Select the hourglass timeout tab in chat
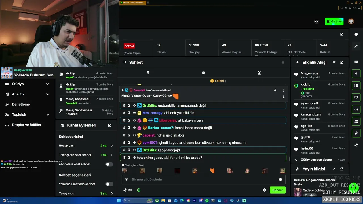 coord(259,73)
